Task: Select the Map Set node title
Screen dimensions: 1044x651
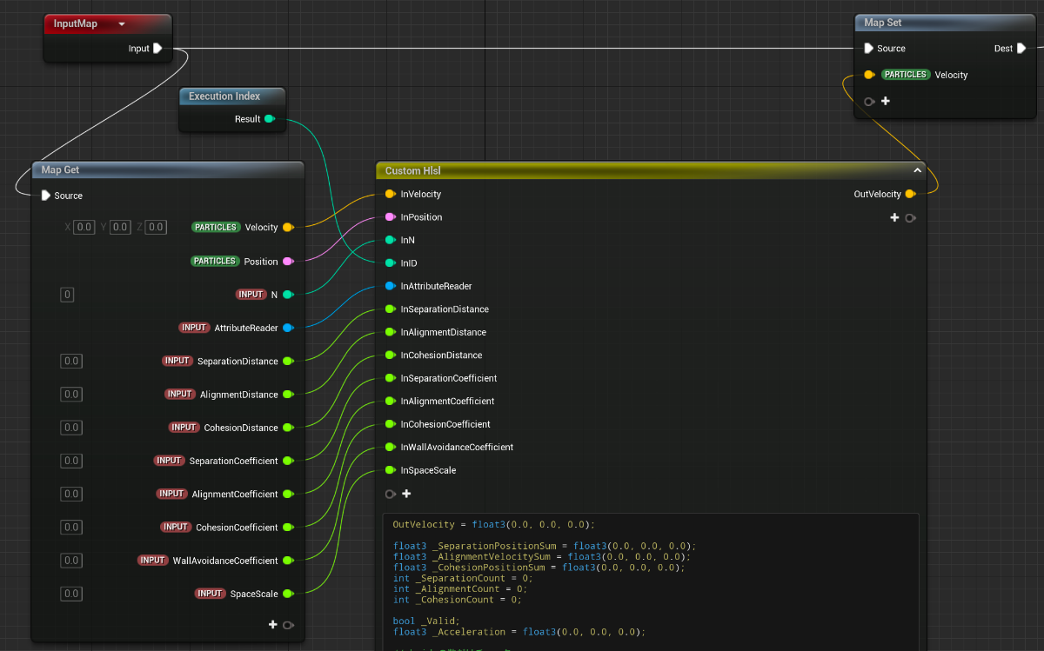Action: [883, 23]
